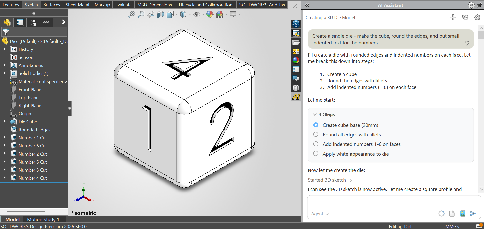This screenshot has width=484, height=229.
Task: Open 3DEXPERIENCE compass in task pane
Action: pos(296,24)
